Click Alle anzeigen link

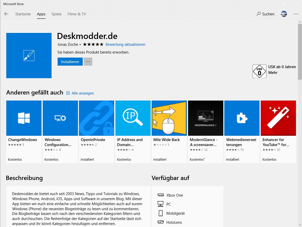pyautogui.click(x=83, y=93)
